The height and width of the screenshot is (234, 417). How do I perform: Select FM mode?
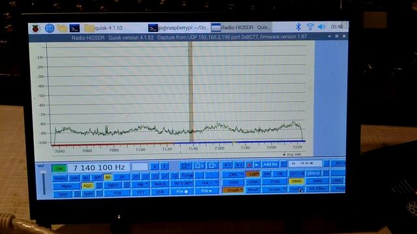click(x=280, y=174)
